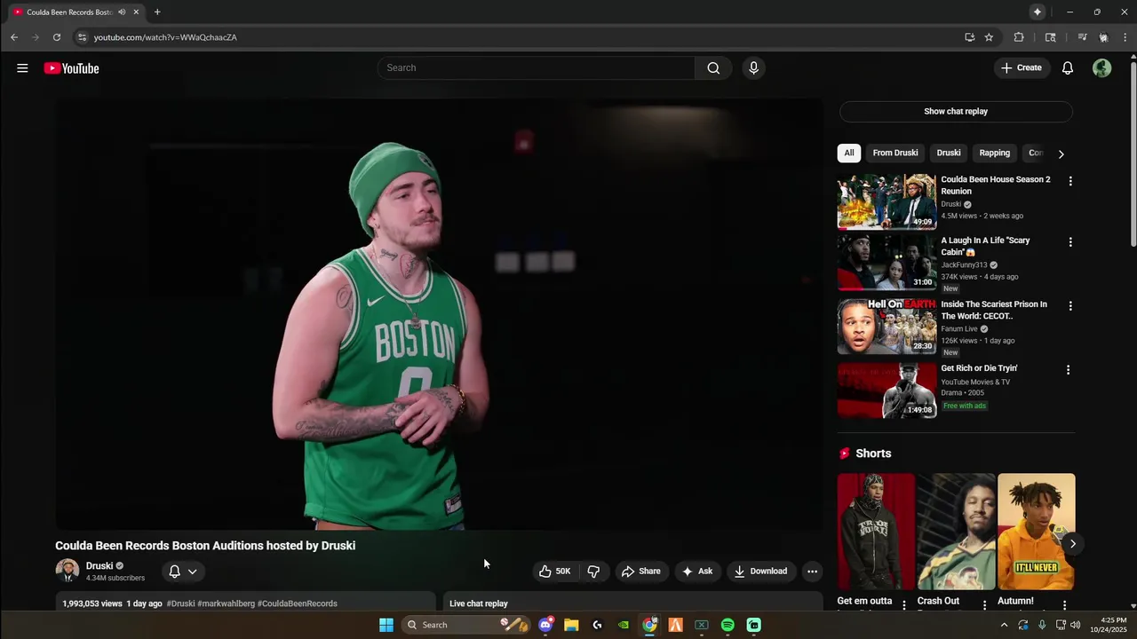The image size is (1137, 639).
Task: Open Chrome extensions puzzle icon
Action: [1019, 37]
